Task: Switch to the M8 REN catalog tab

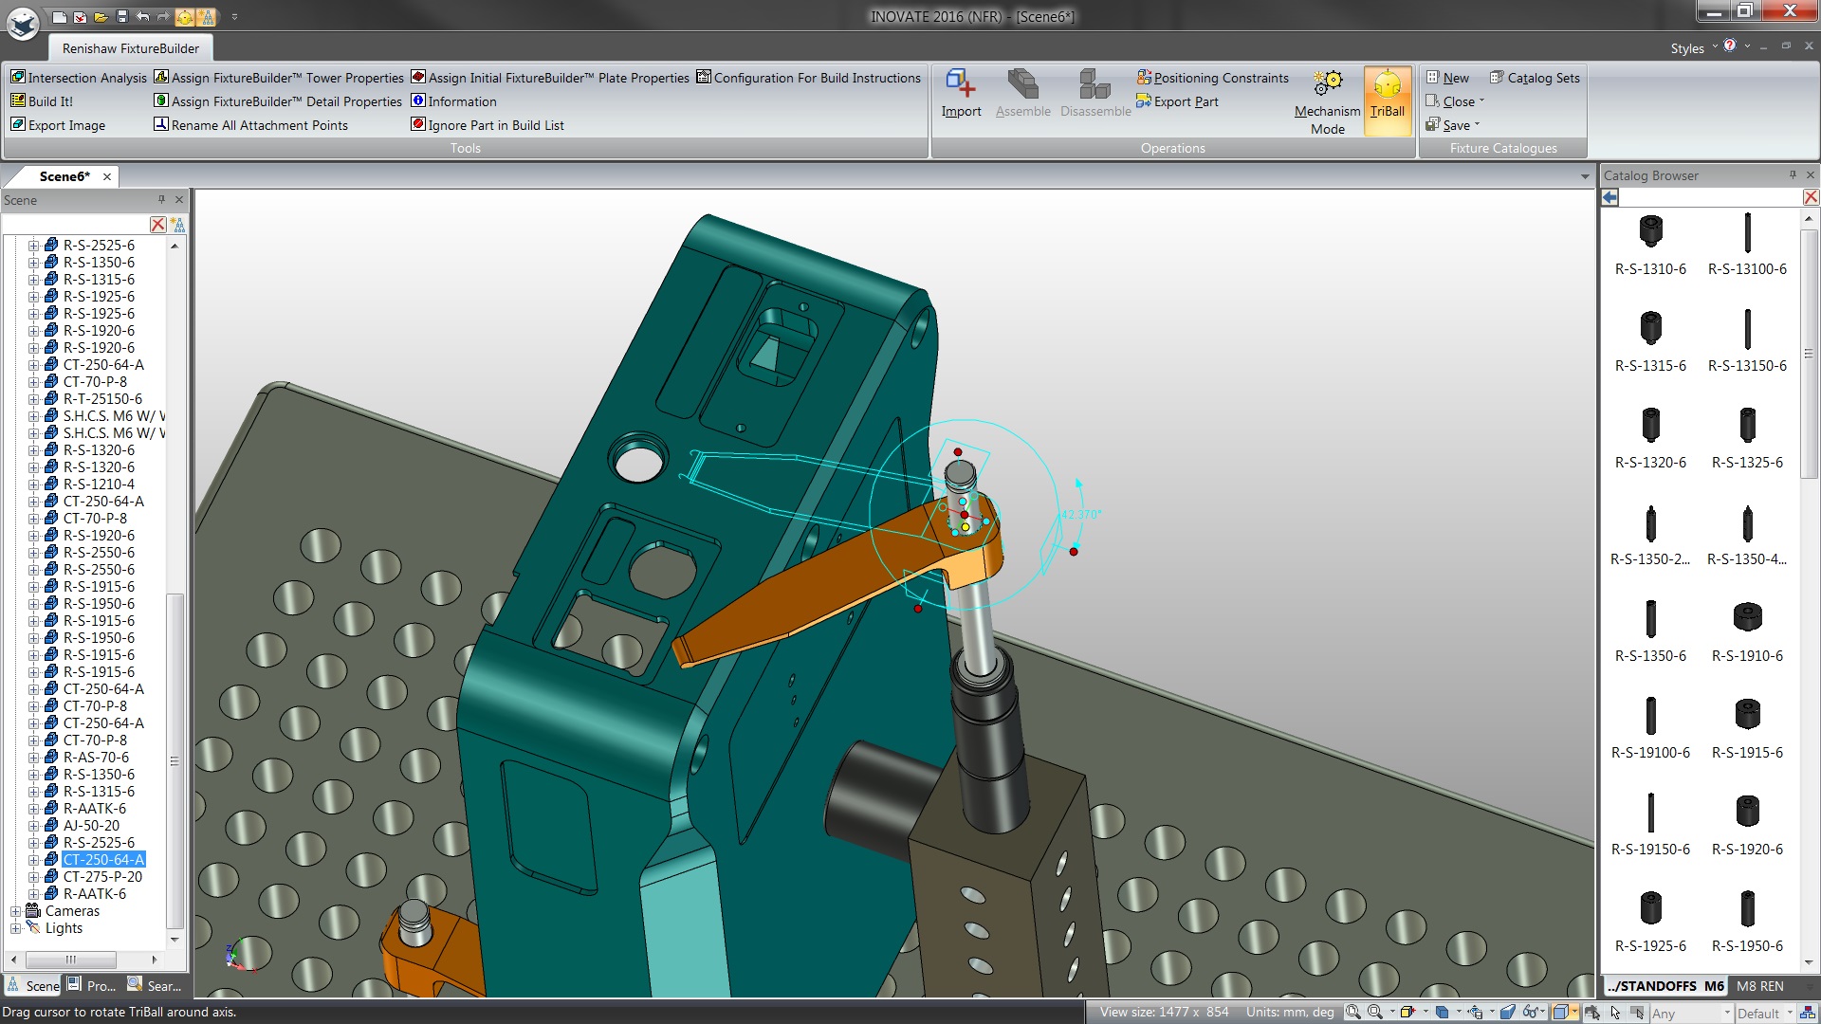Action: (1760, 986)
